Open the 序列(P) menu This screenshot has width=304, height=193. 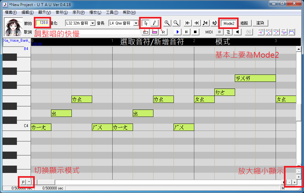point(78,12)
